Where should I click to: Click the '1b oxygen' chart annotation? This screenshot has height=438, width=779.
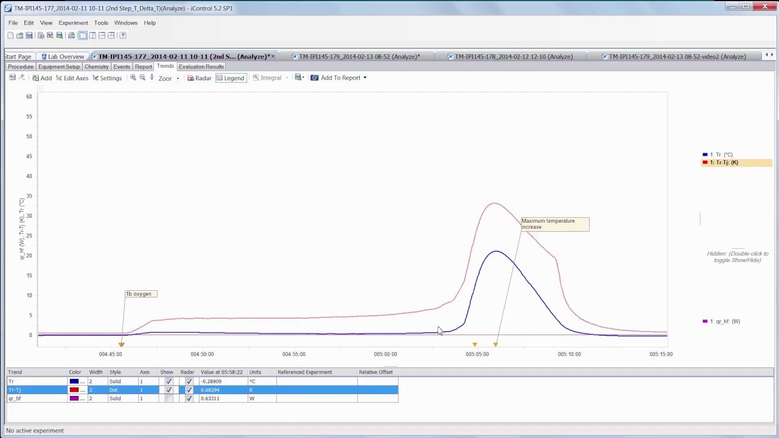pos(141,294)
